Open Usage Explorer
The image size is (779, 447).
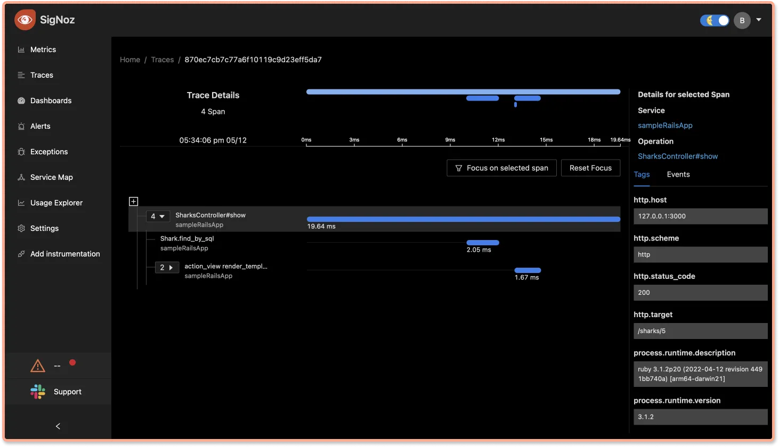click(x=56, y=203)
